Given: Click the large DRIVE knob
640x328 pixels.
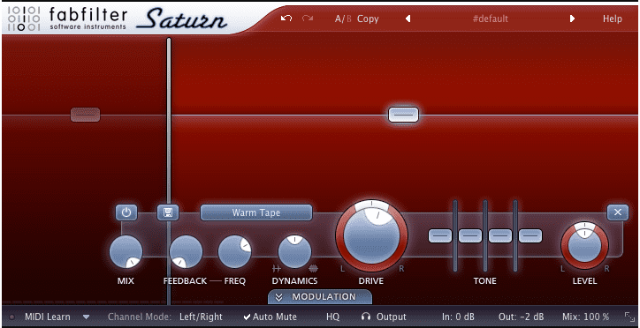Looking at the screenshot, I should click(x=371, y=235).
